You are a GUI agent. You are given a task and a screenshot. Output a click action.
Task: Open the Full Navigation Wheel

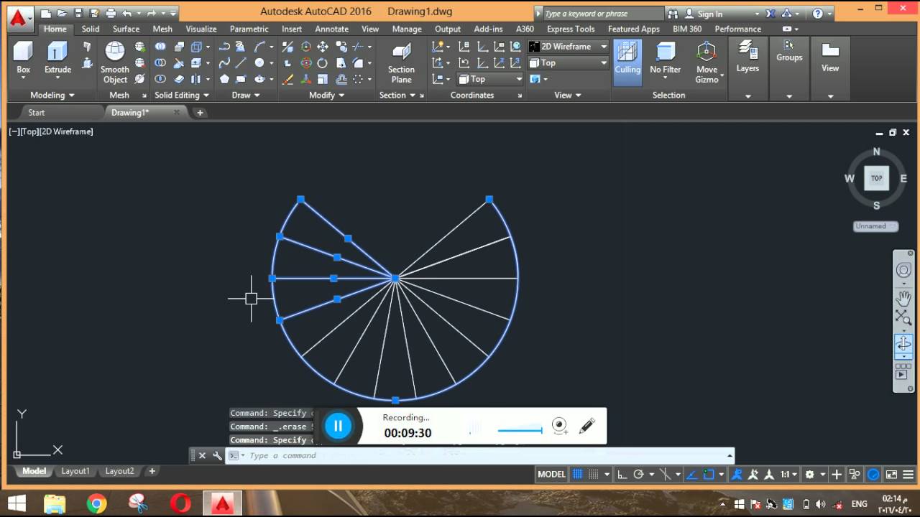click(x=903, y=270)
